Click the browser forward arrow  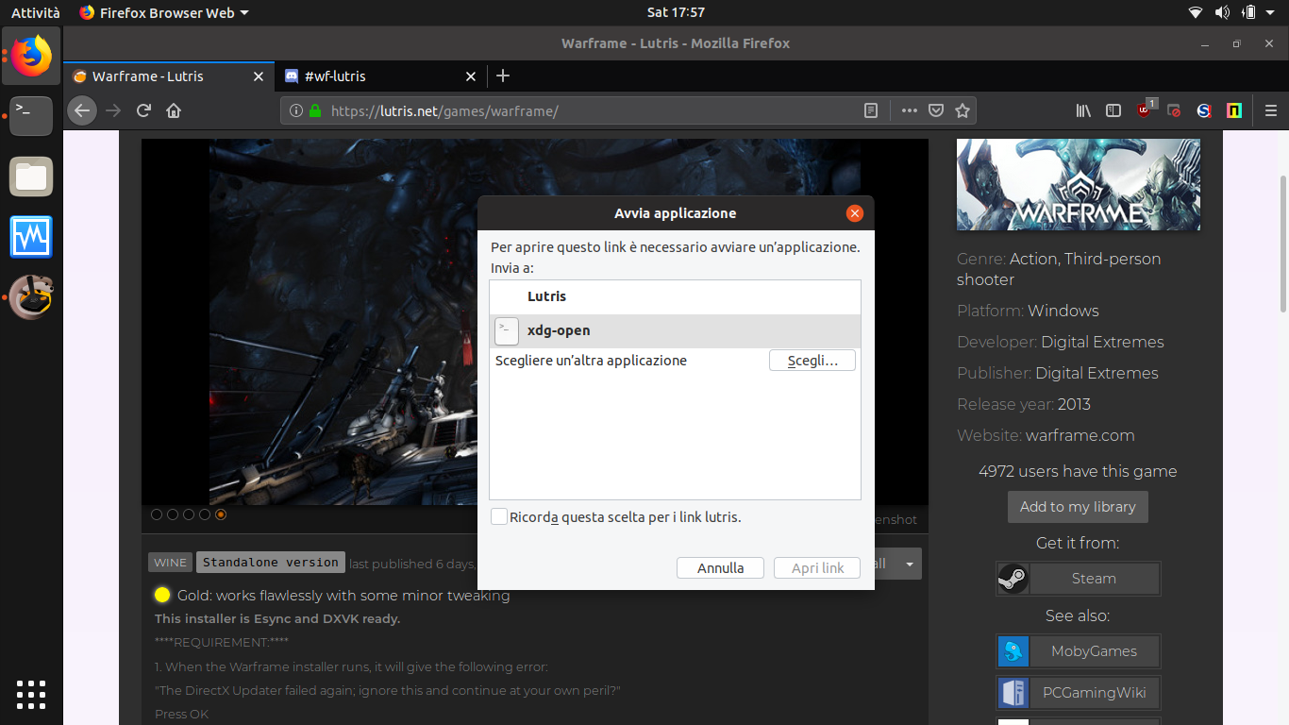[114, 110]
